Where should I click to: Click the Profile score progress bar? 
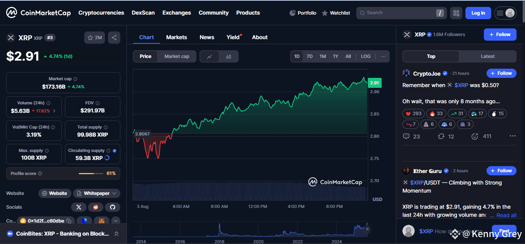point(91,173)
